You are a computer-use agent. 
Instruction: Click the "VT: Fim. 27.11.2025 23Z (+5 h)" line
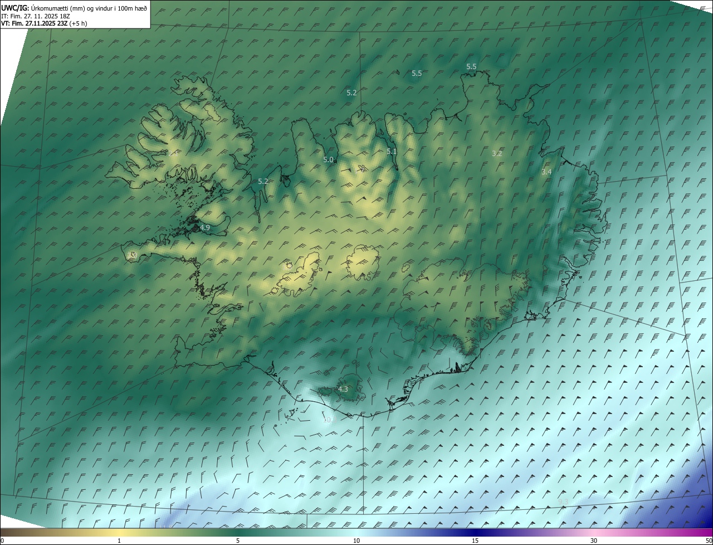click(x=44, y=23)
